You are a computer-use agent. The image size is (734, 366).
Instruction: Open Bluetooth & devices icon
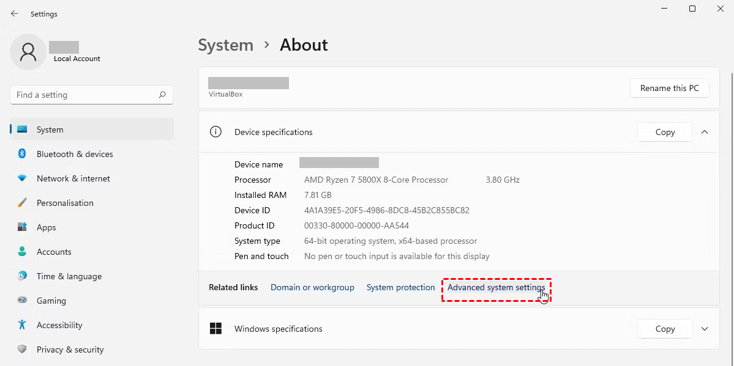(22, 154)
